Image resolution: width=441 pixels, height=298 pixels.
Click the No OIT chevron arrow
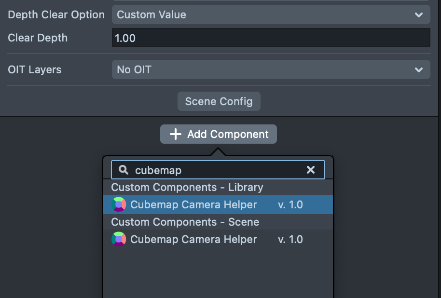click(x=419, y=70)
